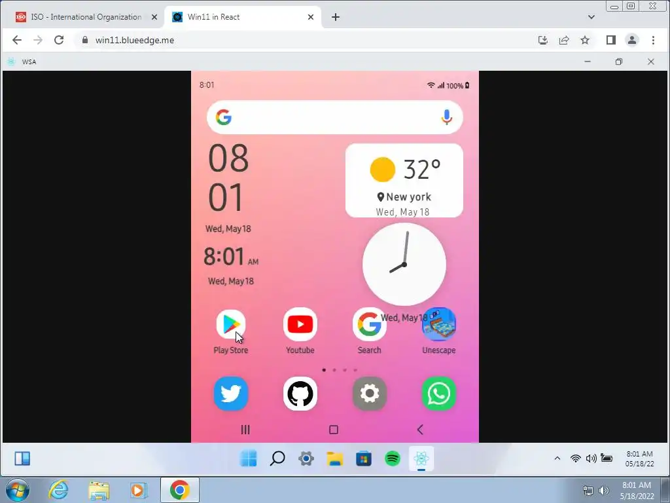Toggle Chrome side panel
The height and width of the screenshot is (503, 670).
point(611,40)
